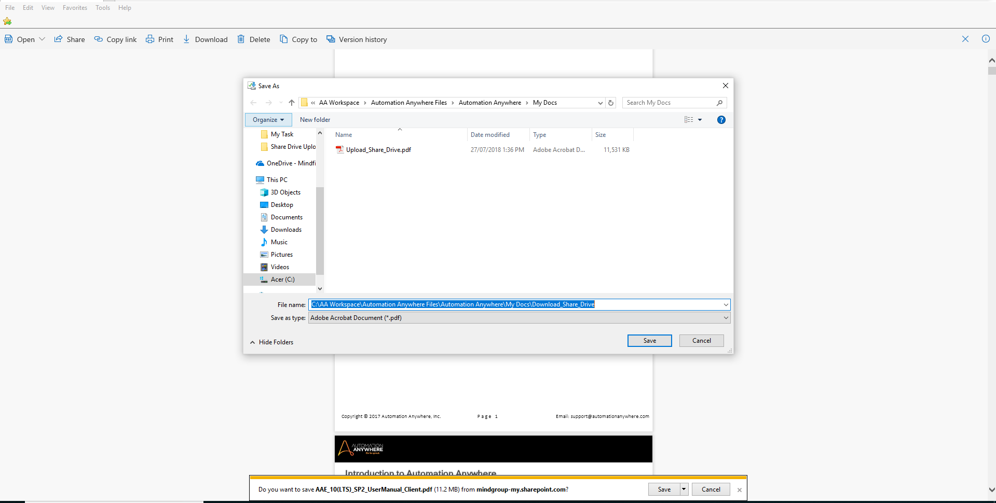
Task: Go up one folder level
Action: (292, 103)
